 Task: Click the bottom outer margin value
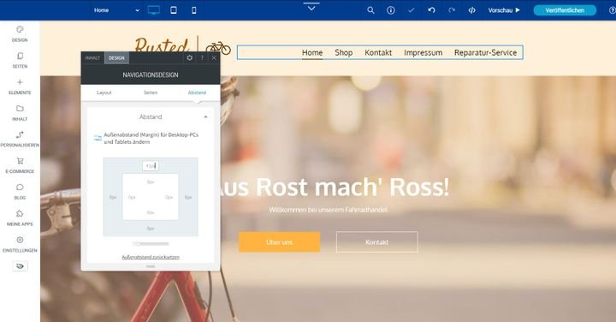[151, 229]
